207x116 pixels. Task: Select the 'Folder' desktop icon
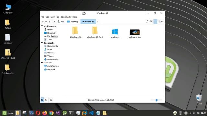click(8, 24)
